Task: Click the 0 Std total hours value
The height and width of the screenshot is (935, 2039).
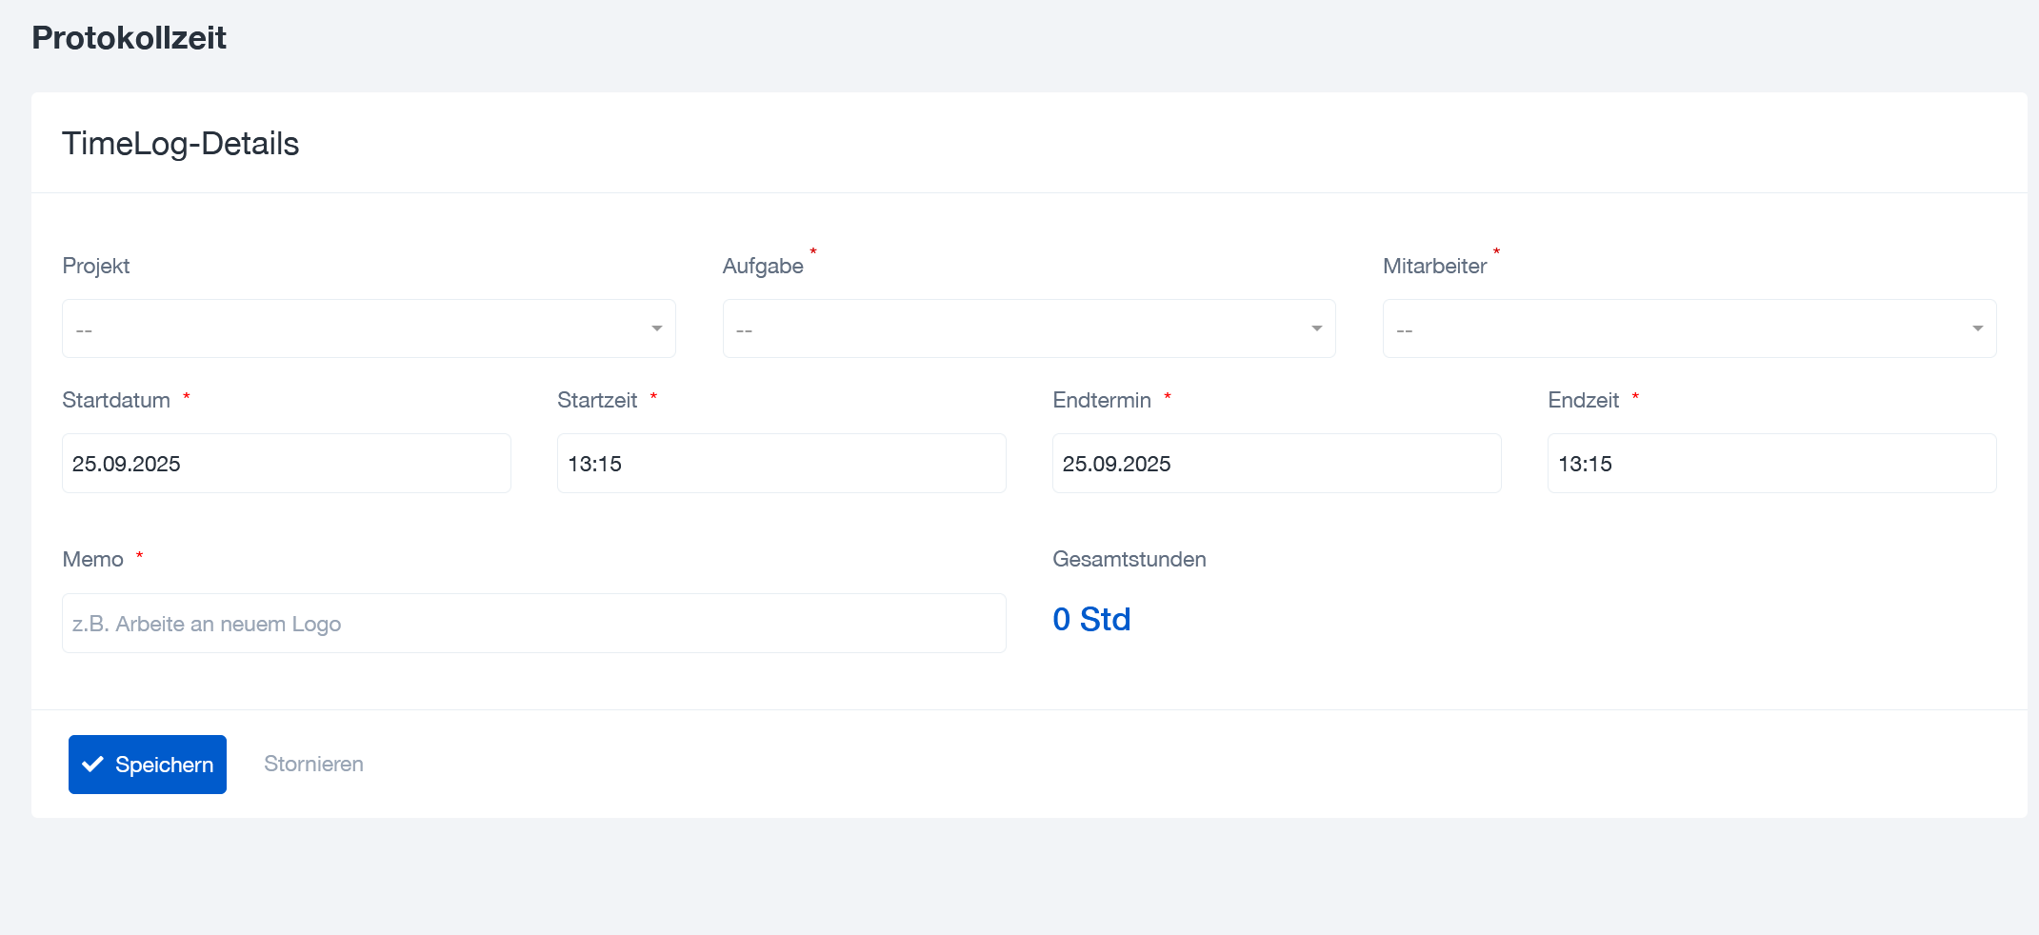Action: (x=1091, y=620)
